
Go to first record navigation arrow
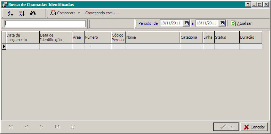click(x=10, y=127)
